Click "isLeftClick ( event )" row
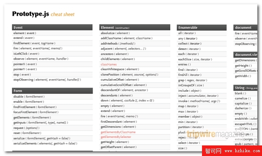 coord(52,54)
